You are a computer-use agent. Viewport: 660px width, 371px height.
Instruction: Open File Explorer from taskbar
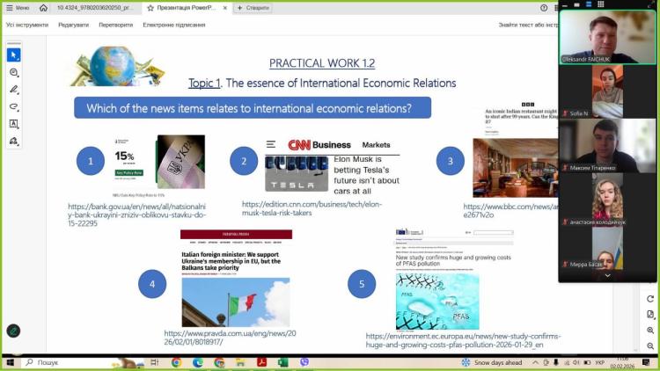(x=240, y=362)
